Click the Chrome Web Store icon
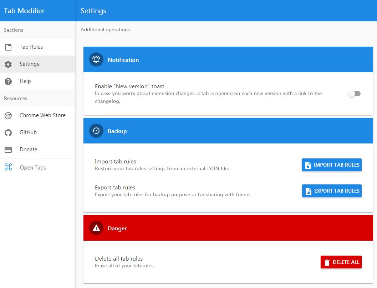This screenshot has width=377, height=288. 8,115
